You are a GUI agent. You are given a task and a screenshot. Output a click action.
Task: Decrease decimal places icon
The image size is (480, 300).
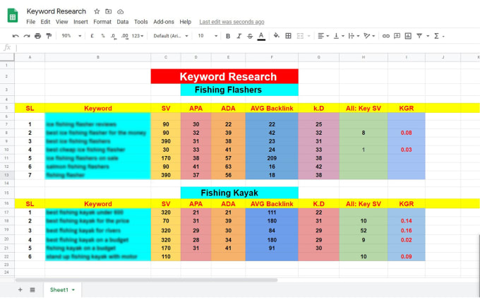pos(113,36)
